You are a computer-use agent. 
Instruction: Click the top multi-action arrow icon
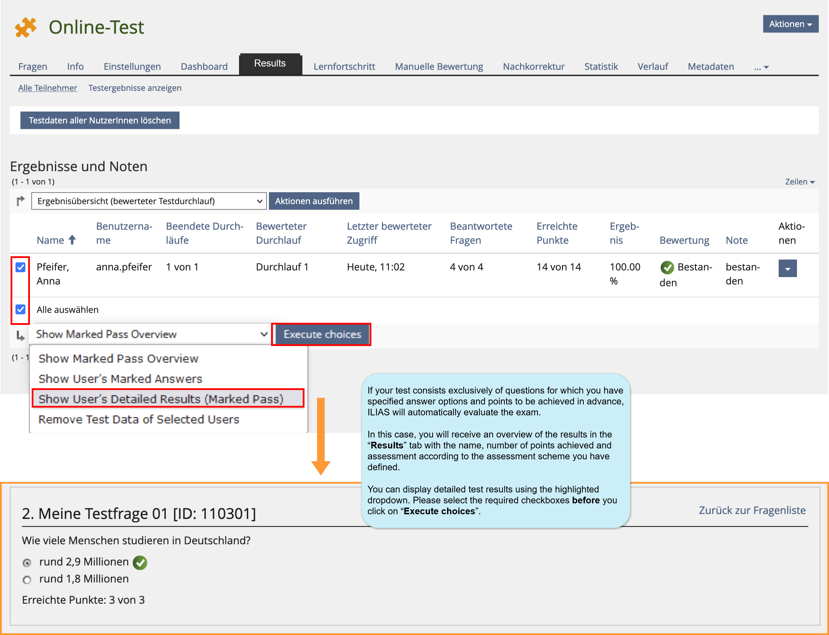click(20, 201)
